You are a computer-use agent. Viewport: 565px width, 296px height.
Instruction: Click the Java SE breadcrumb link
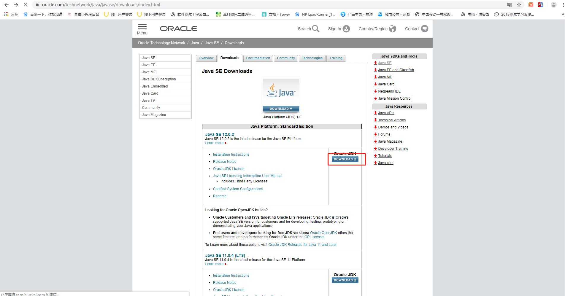point(212,43)
